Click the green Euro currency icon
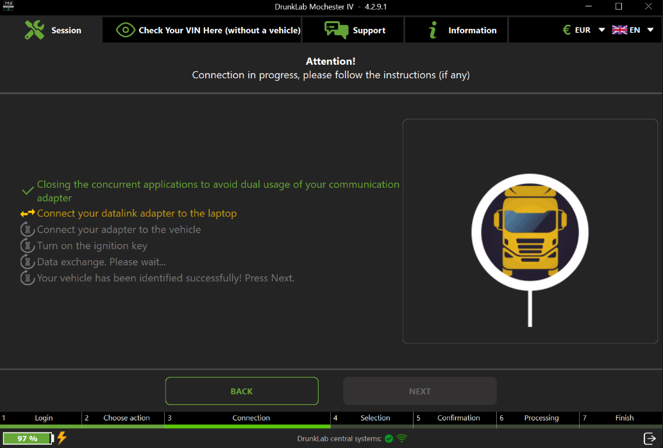 (566, 29)
